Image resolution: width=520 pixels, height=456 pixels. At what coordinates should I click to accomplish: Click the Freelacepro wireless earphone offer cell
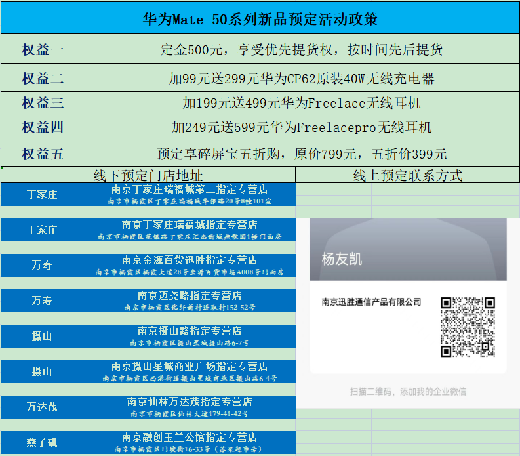coord(301,127)
